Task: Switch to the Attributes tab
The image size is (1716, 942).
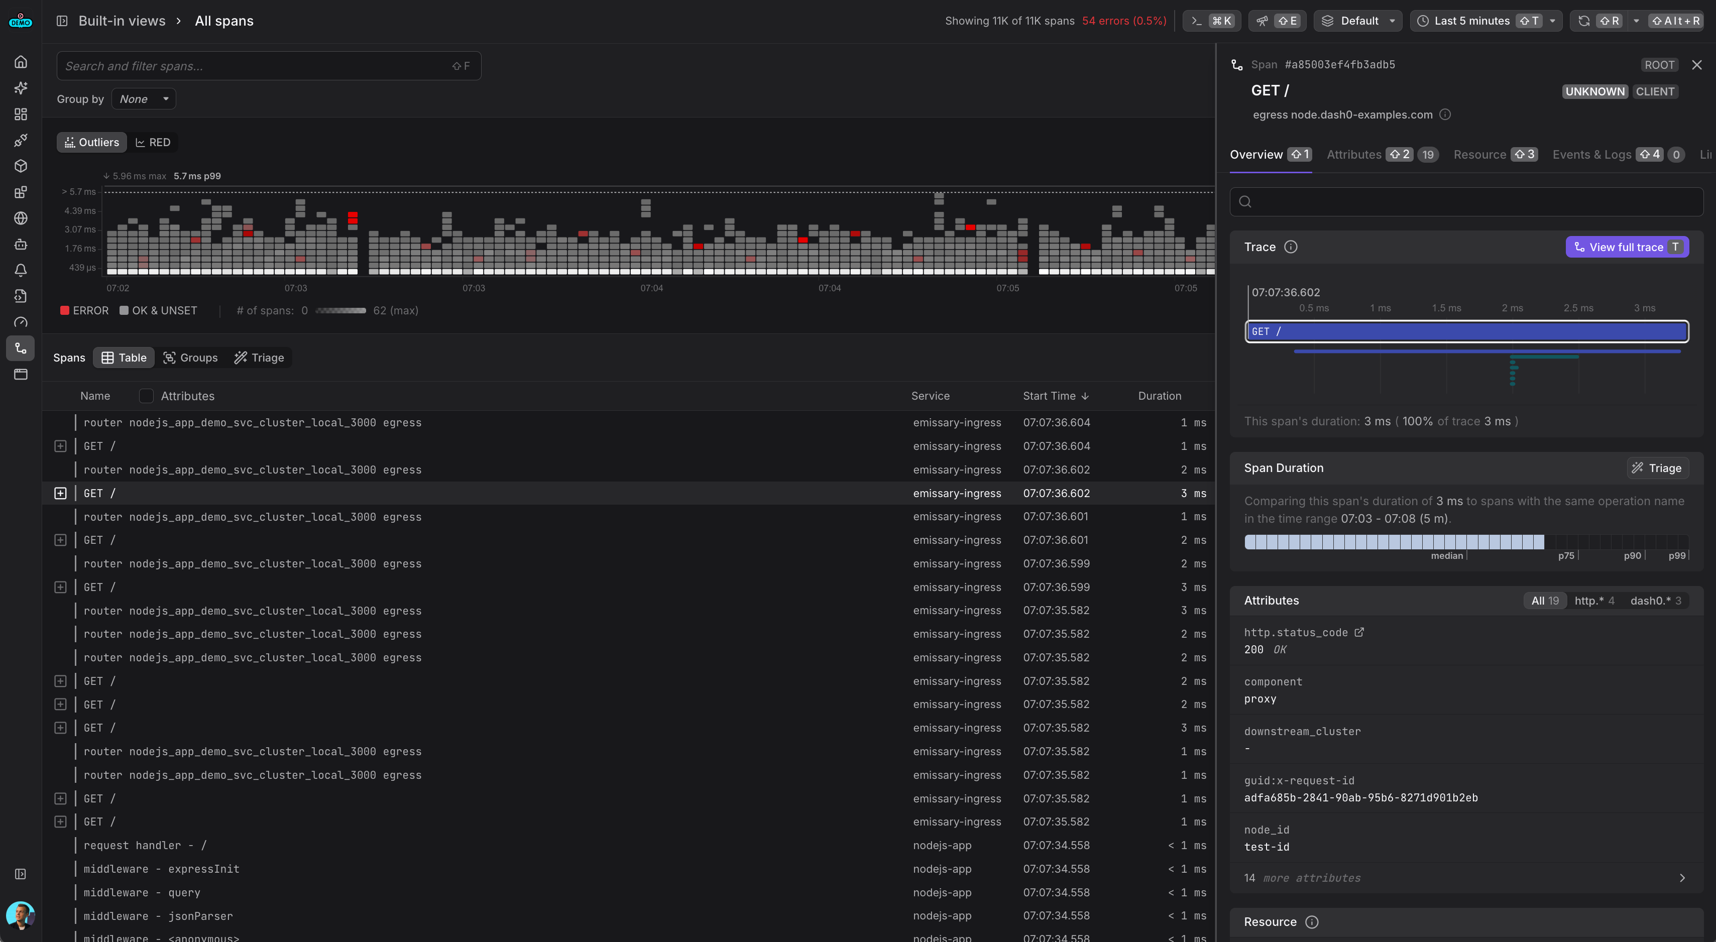Action: pyautogui.click(x=1382, y=155)
